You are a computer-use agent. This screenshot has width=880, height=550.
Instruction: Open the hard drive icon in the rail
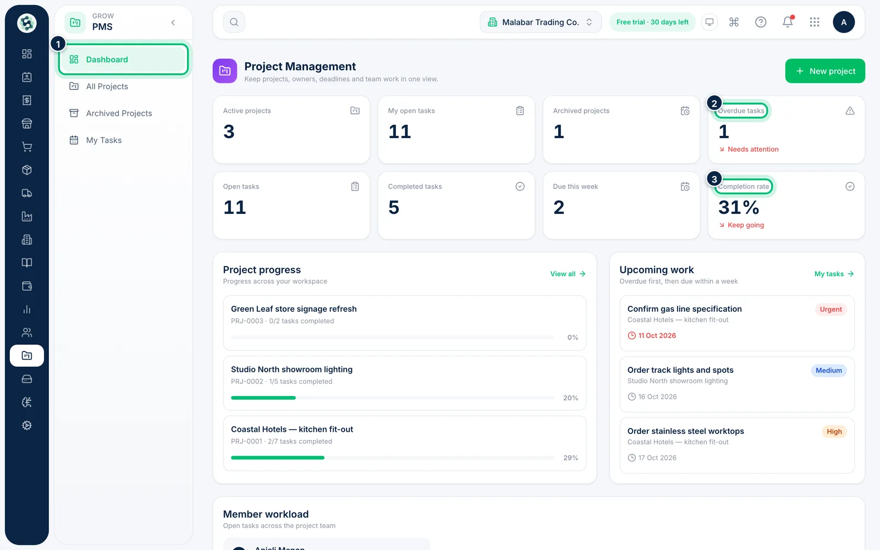point(26,379)
